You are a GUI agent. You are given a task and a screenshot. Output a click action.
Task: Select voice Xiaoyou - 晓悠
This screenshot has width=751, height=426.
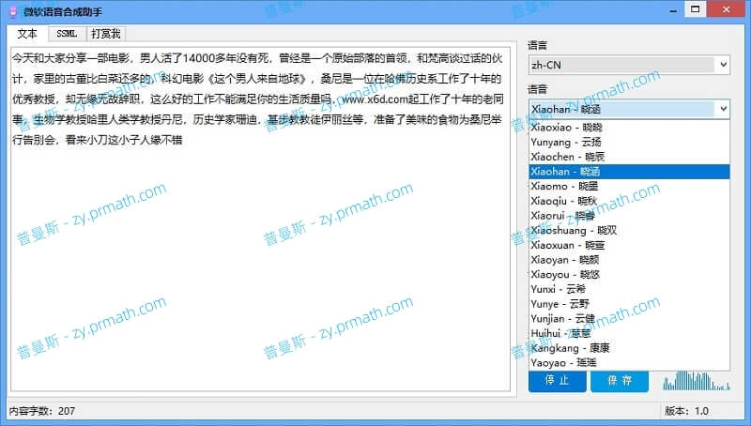pyautogui.click(x=629, y=275)
